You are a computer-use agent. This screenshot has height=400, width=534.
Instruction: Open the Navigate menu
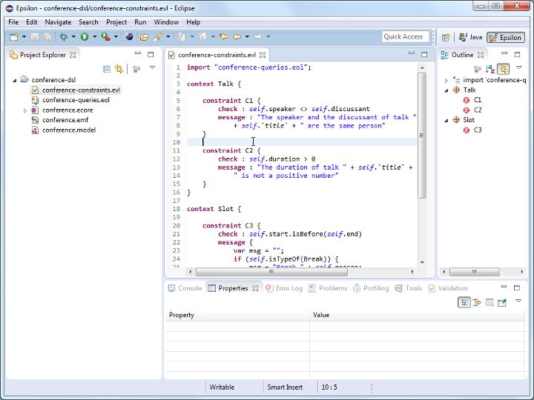point(58,22)
